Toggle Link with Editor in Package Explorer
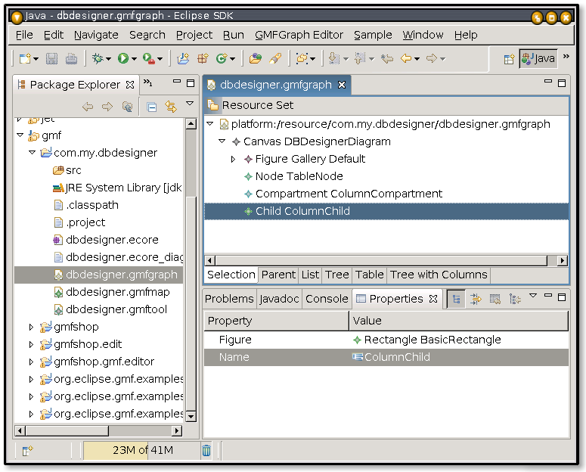Screen dimensions: 586x472 (170, 107)
